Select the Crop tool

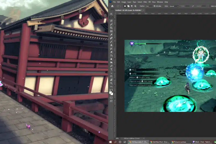(x=111, y=28)
